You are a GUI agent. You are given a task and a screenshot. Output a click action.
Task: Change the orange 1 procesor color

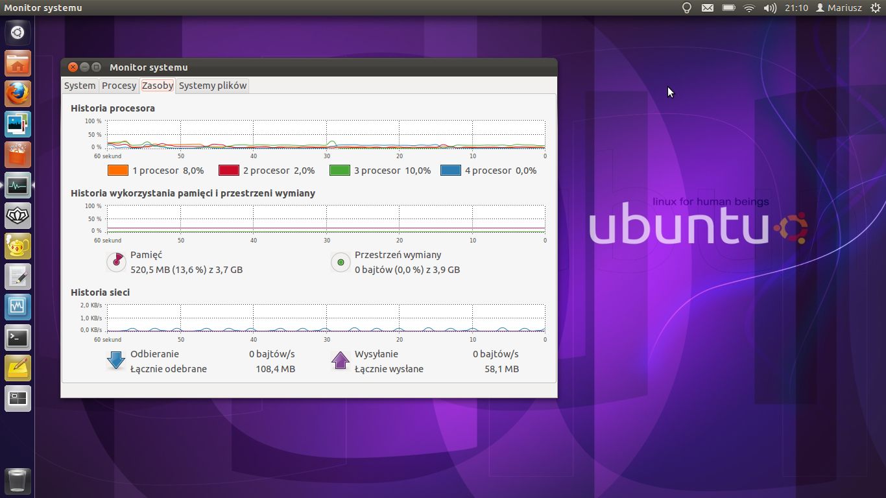click(x=118, y=171)
